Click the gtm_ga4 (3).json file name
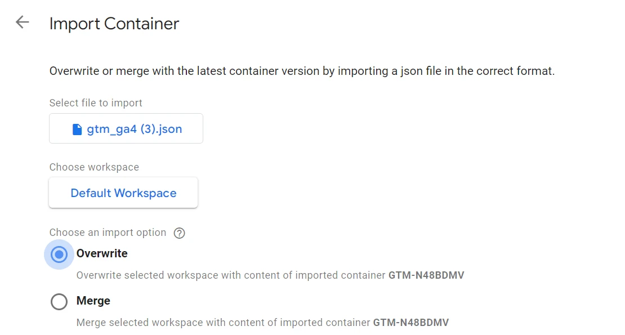Viewport: 625px width, 335px height. pos(135,129)
